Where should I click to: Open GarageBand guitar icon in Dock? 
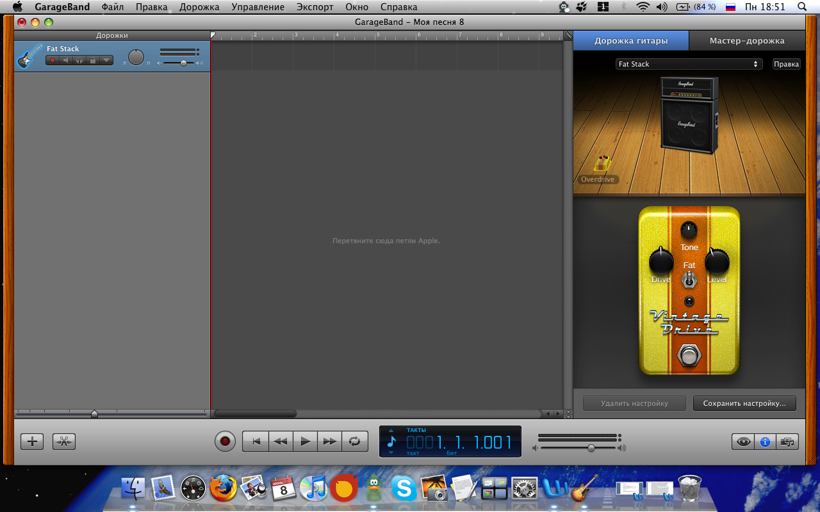[x=585, y=488]
